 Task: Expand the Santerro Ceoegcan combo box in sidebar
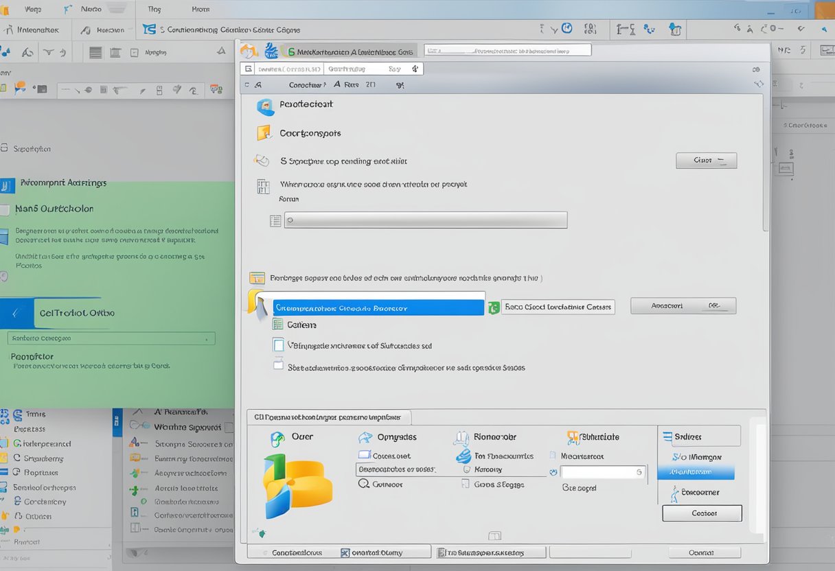(x=111, y=338)
